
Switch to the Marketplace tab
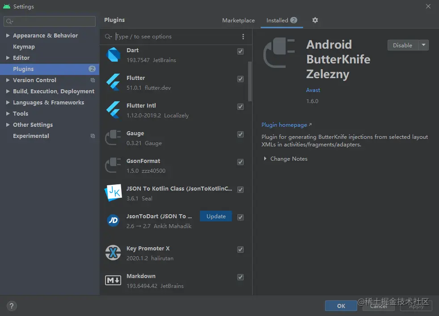click(x=238, y=21)
